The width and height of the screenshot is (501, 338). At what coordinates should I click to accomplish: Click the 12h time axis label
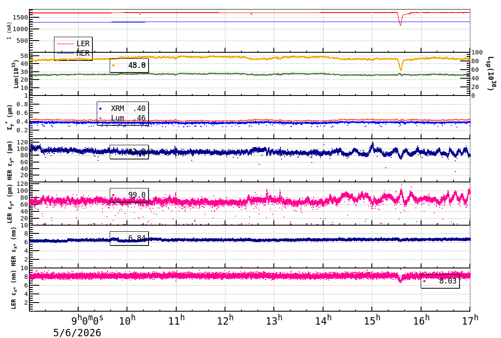tap(225, 319)
